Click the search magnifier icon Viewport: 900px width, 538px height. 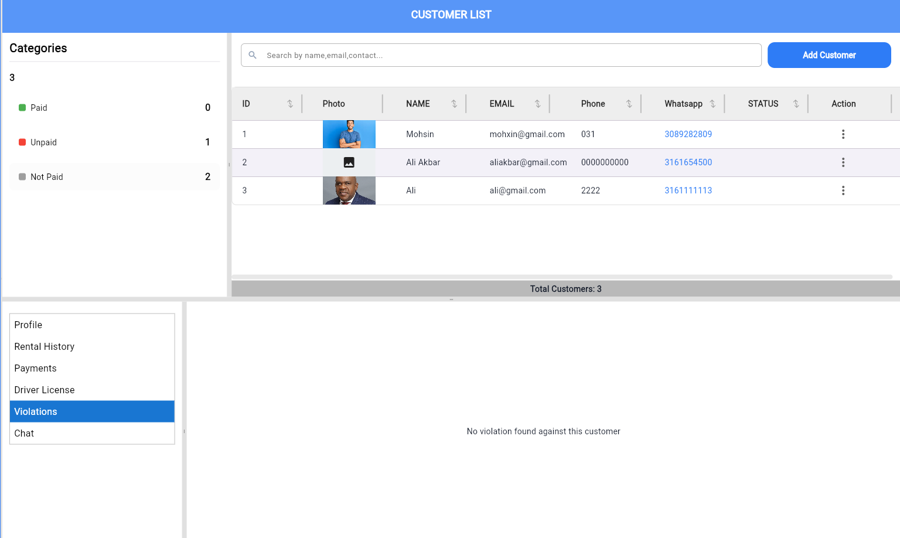click(253, 55)
